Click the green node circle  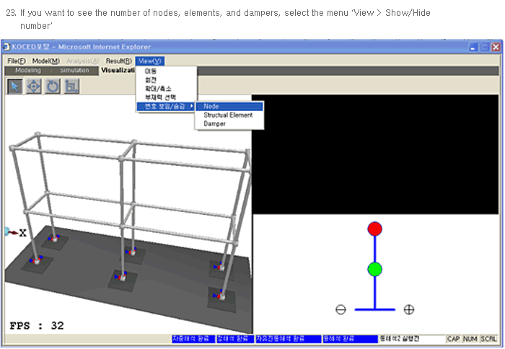click(374, 269)
